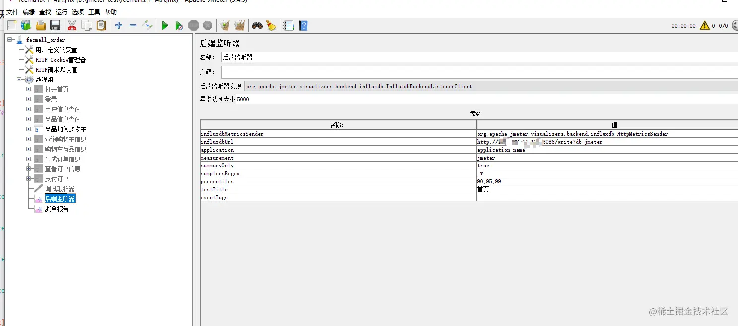Expand the 打开首页 tree node
The height and width of the screenshot is (326, 738).
[29, 89]
